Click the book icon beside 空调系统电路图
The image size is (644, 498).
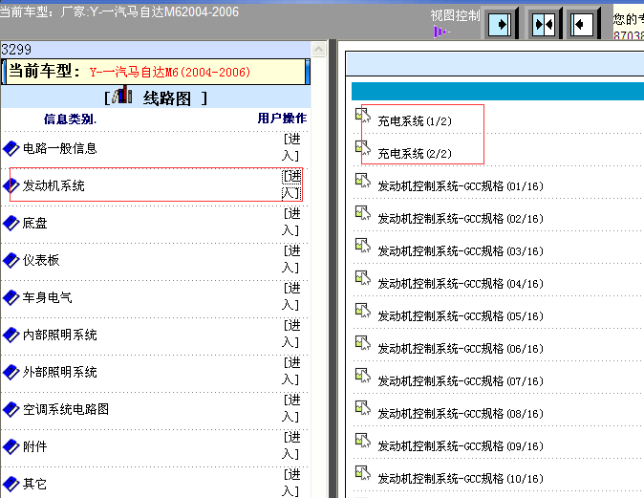11,409
